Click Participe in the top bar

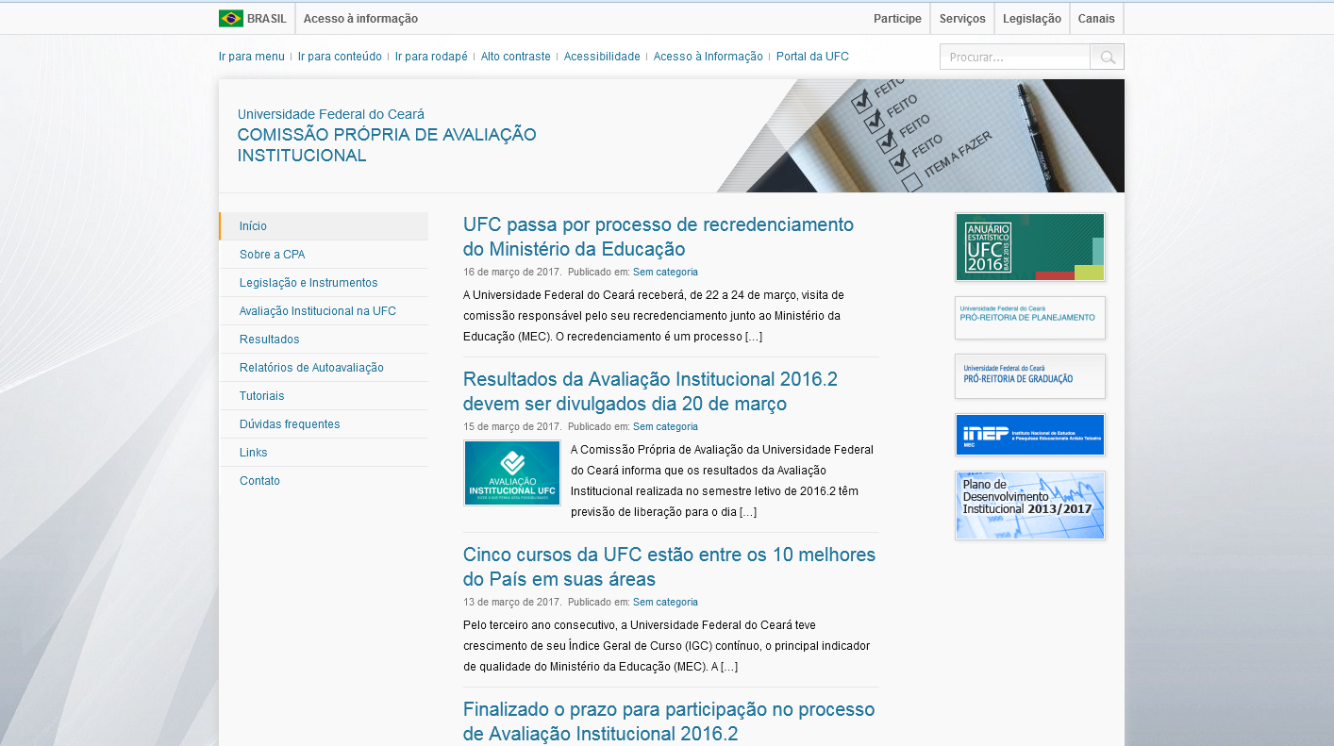coord(897,19)
